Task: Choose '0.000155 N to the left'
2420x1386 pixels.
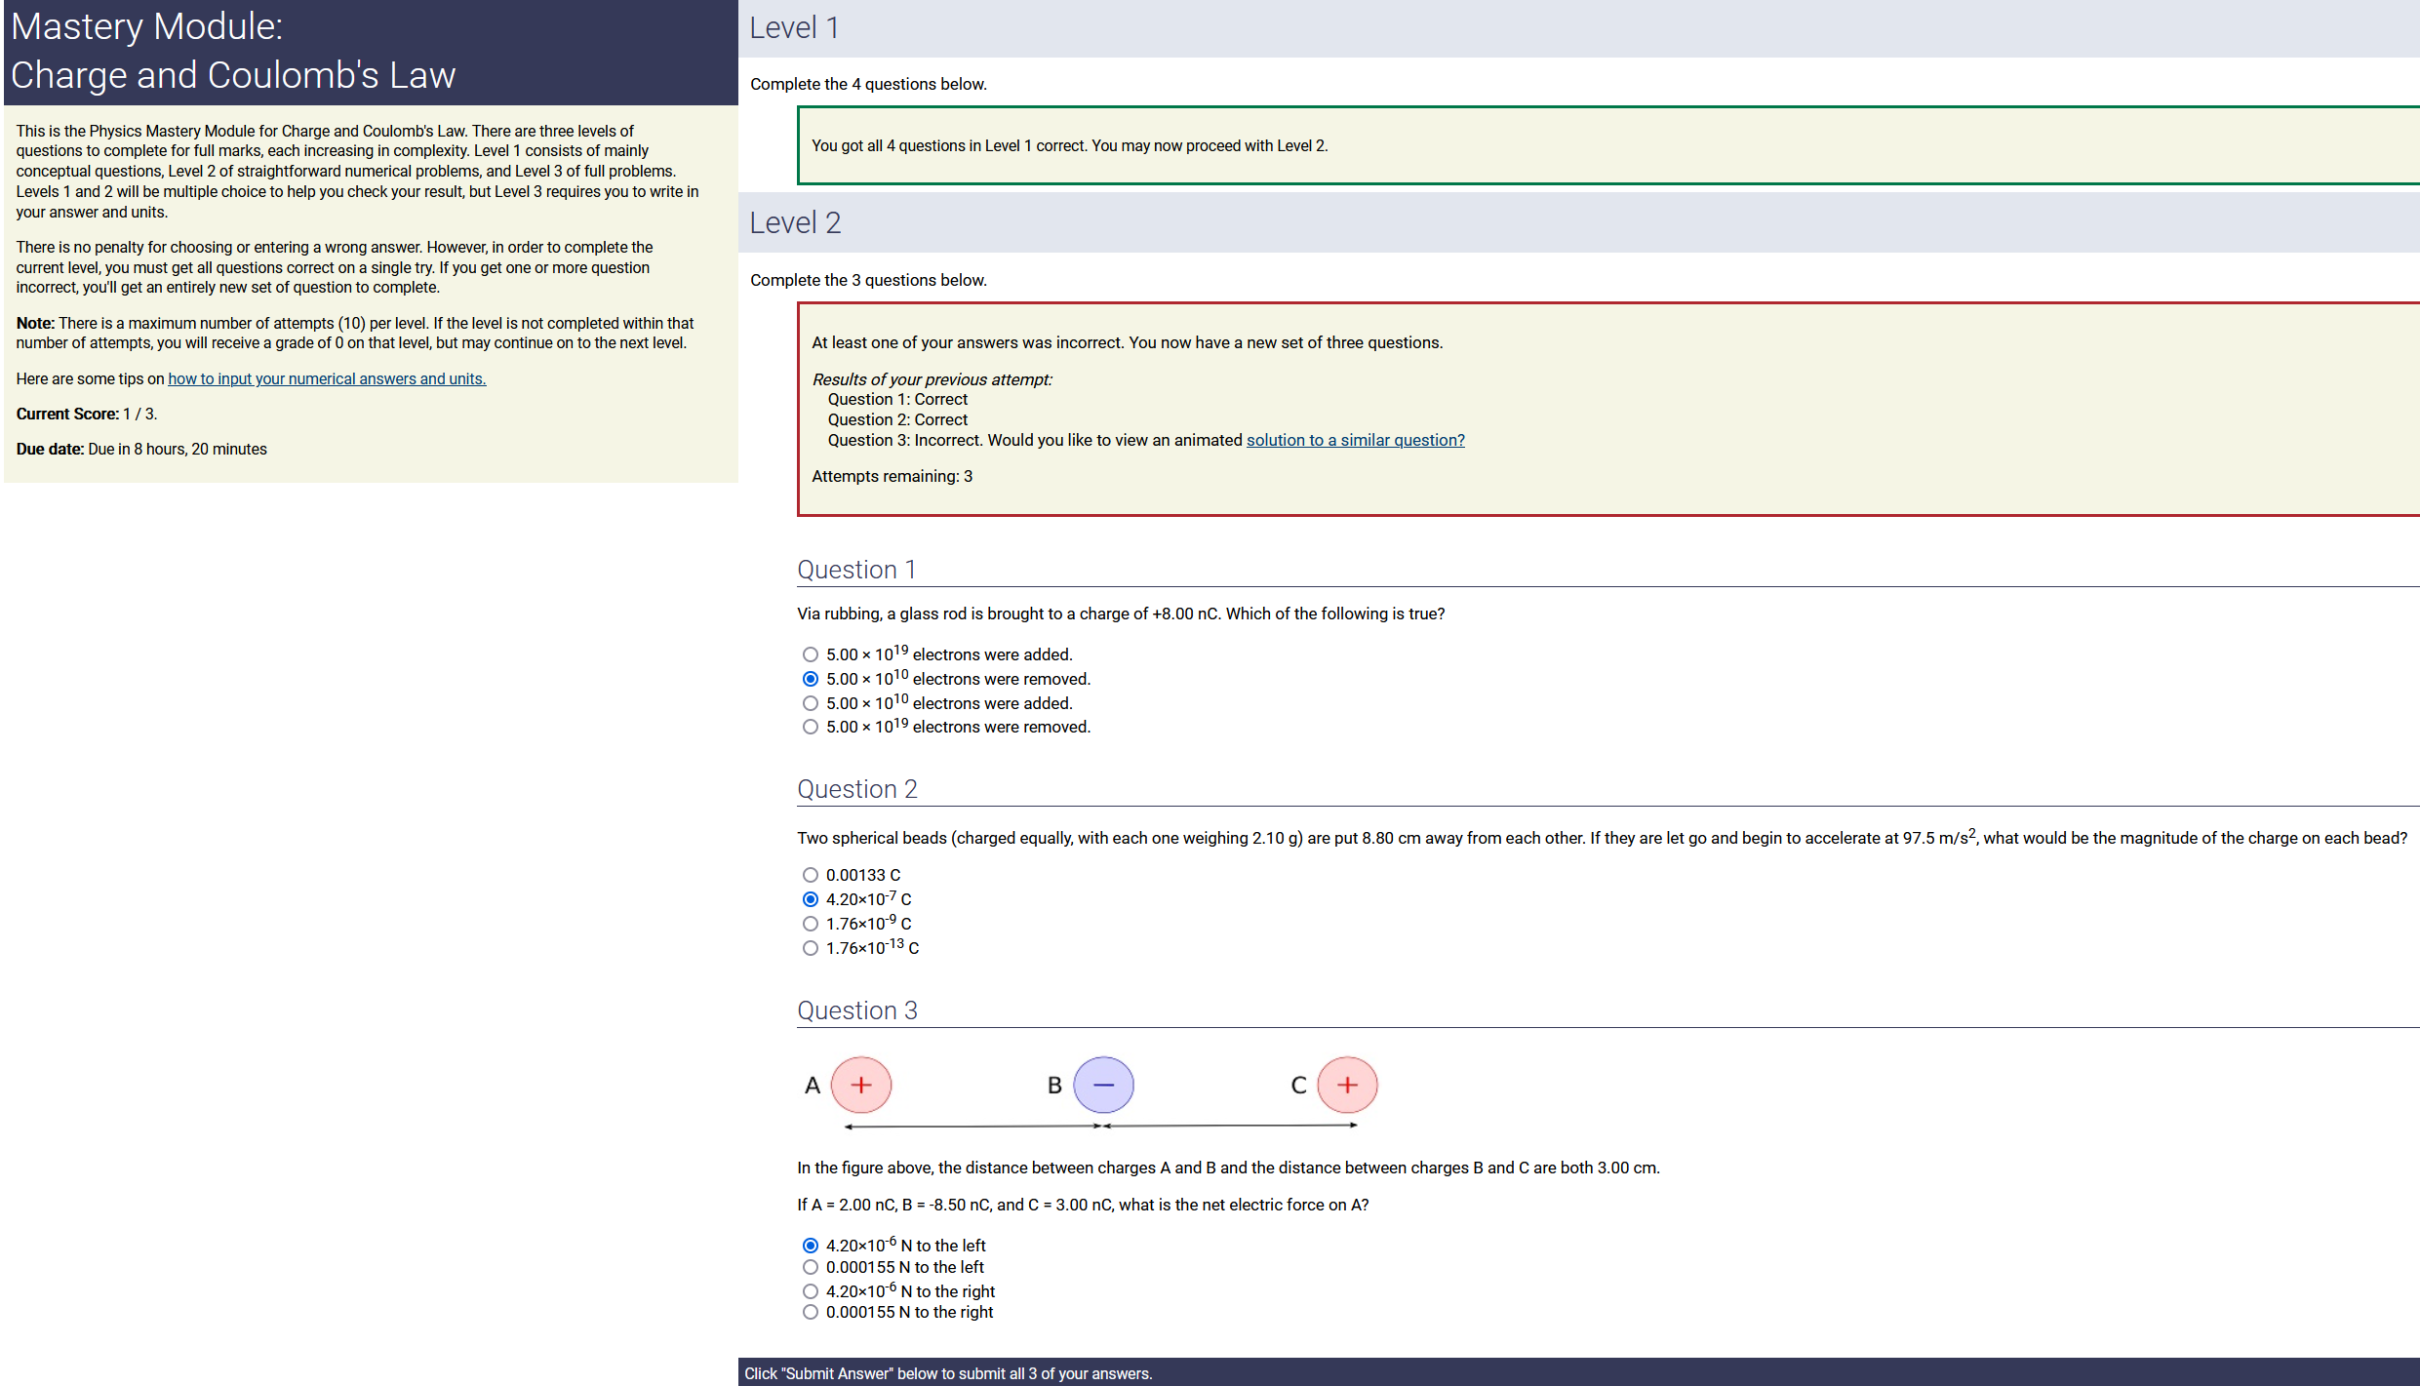Action: click(x=810, y=1267)
